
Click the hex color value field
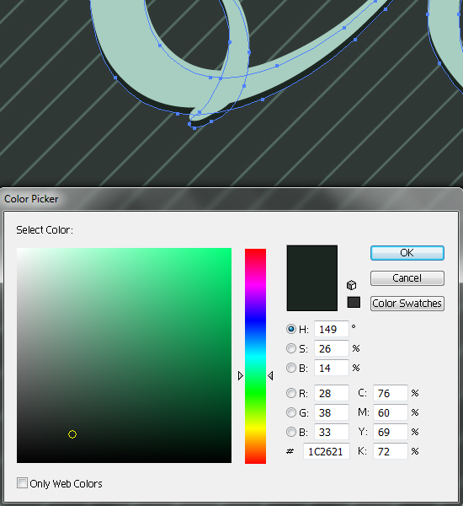(x=327, y=451)
